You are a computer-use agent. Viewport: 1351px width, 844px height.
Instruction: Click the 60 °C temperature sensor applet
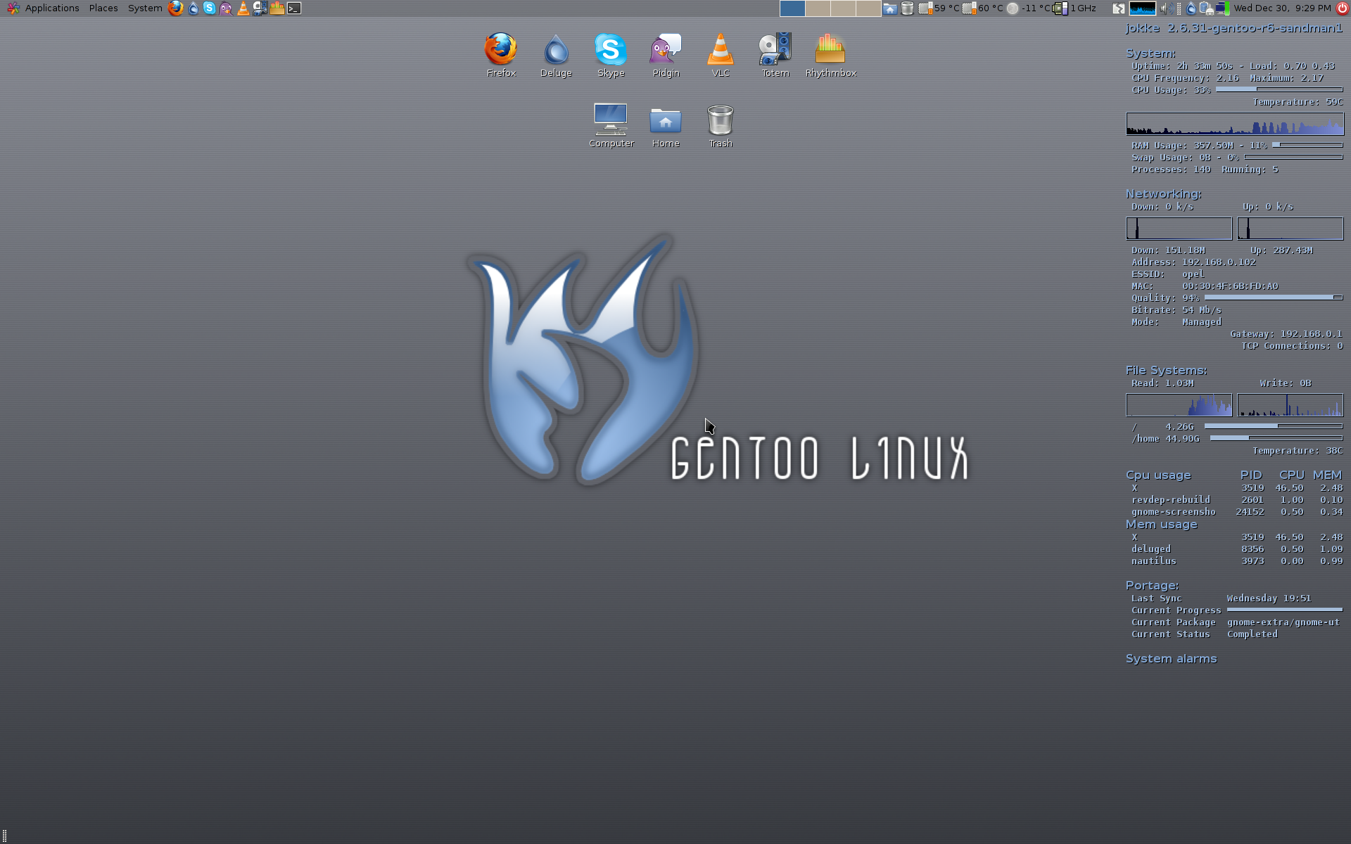[982, 8]
